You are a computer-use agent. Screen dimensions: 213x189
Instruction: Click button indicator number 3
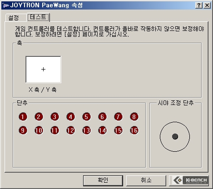tap(55, 117)
